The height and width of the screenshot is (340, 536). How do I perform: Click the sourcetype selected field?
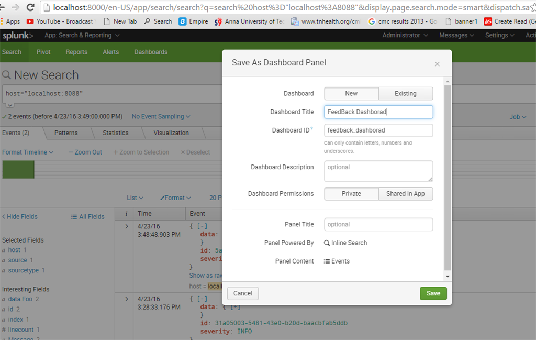[x=24, y=270]
